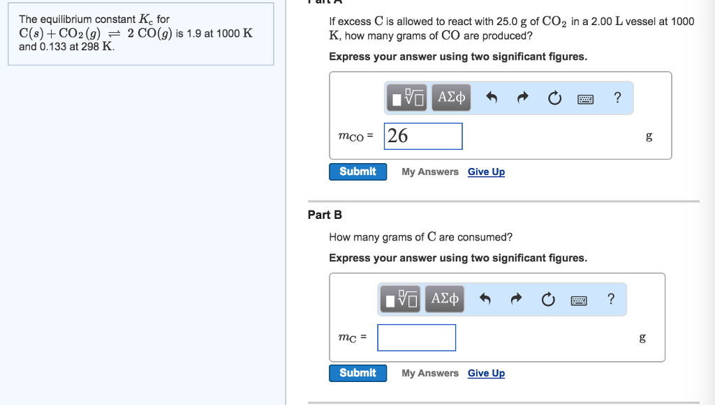Click the mC answer input box in Part B
The width and height of the screenshot is (715, 405).
(x=416, y=337)
